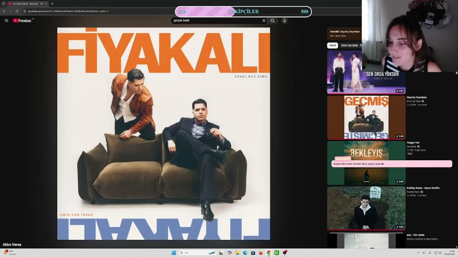The width and height of the screenshot is (458, 257).
Task: Open the taskbar clock and date
Action: click(449, 253)
